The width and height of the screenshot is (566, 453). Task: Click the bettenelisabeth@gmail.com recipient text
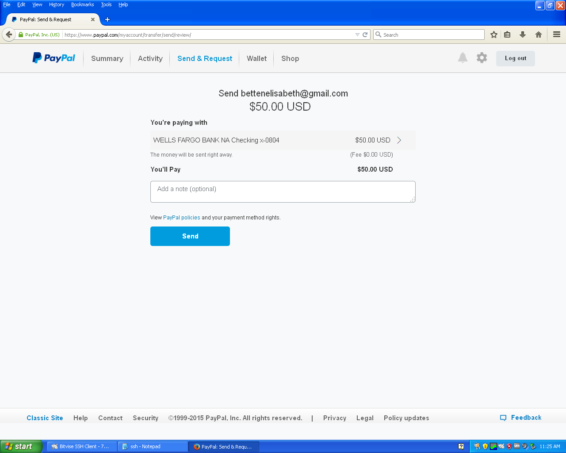pyautogui.click(x=294, y=93)
